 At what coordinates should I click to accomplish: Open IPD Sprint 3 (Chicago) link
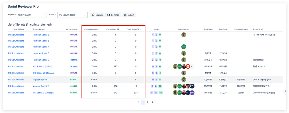43,93
